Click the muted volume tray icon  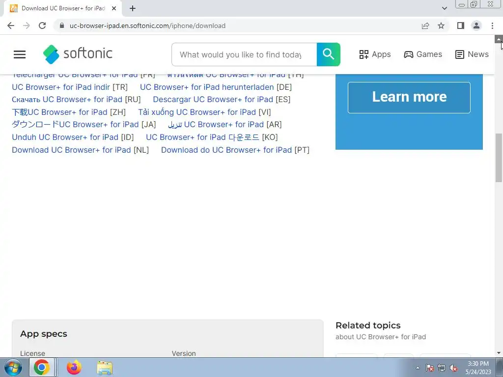[453, 368]
